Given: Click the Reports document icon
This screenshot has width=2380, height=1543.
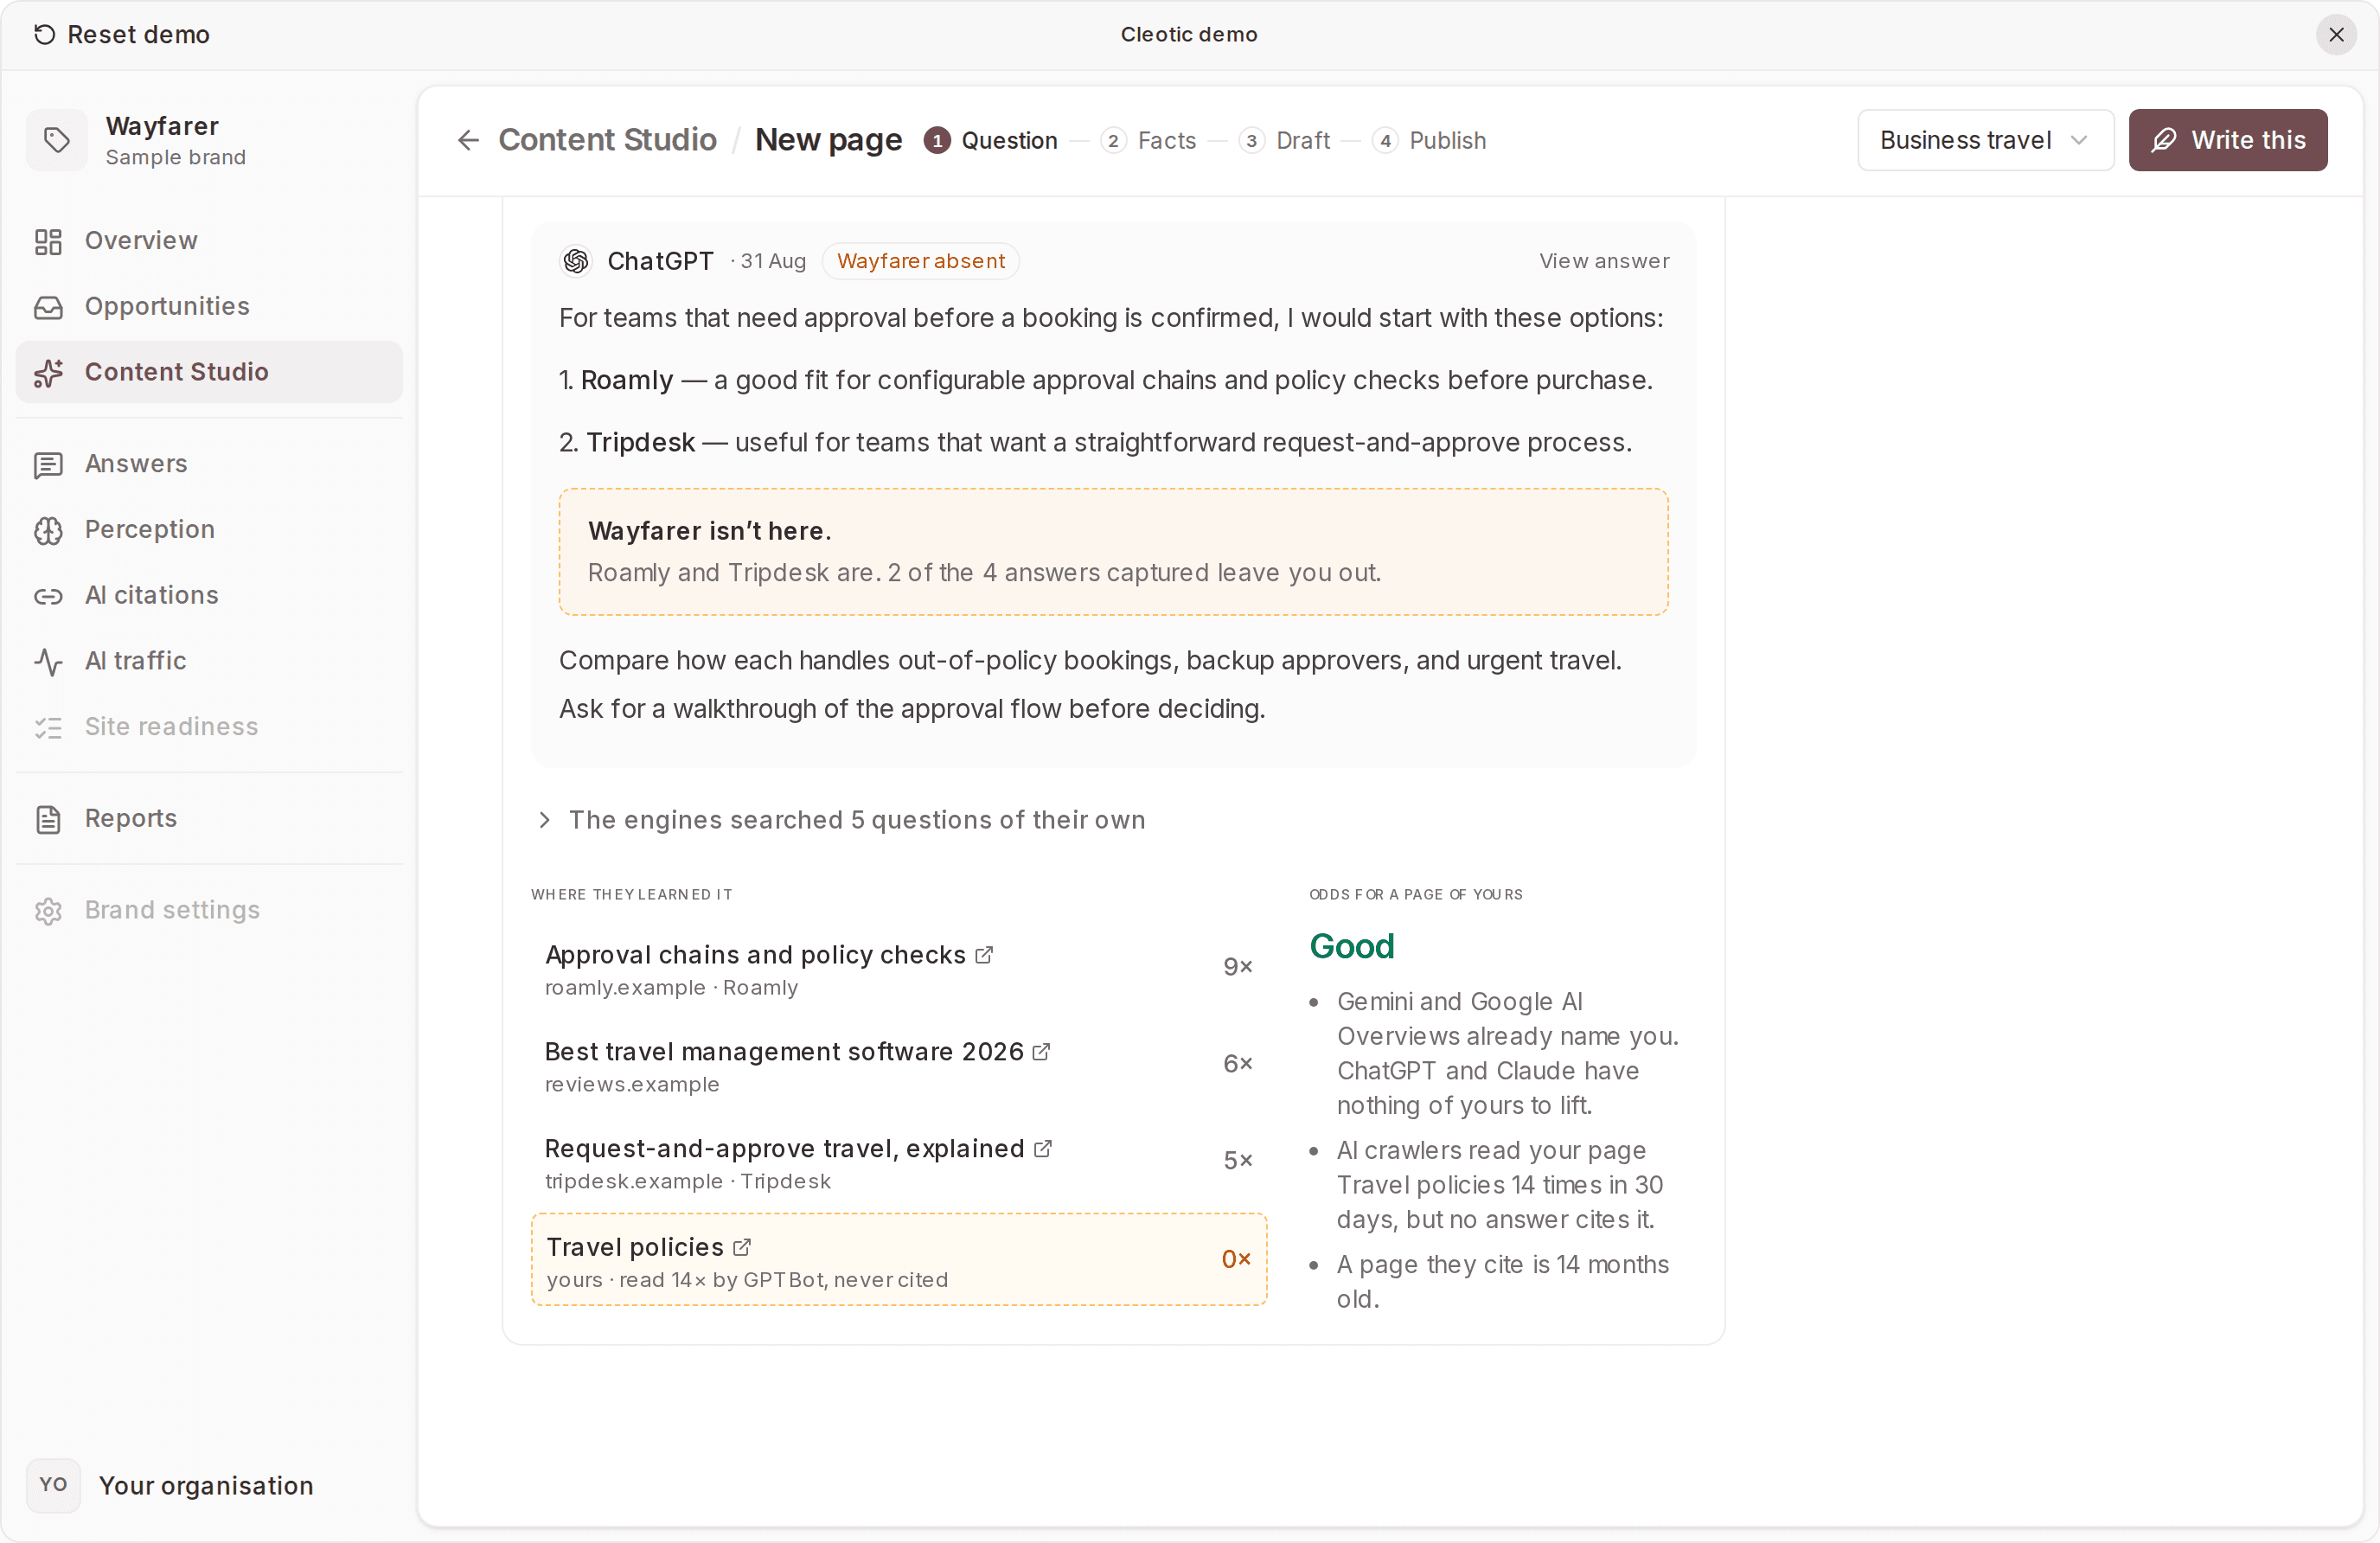Looking at the screenshot, I should [x=48, y=819].
